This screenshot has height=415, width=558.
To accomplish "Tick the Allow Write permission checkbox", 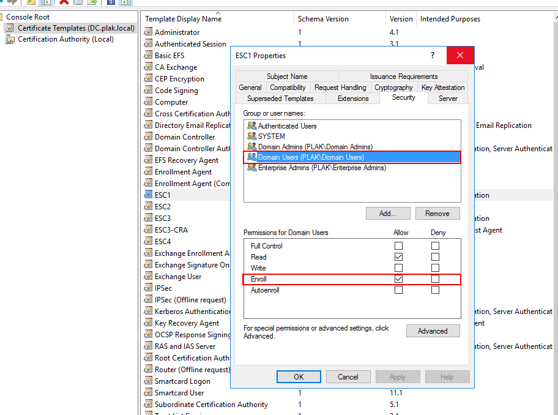I will tap(399, 268).
